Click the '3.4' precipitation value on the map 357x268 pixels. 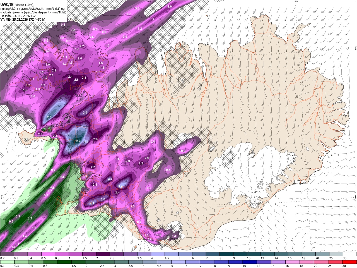pos(85,113)
